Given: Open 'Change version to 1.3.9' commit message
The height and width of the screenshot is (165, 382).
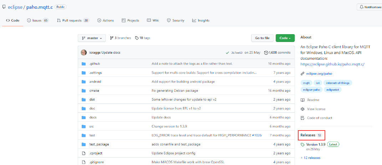Looking at the screenshot, I should point(169,126).
